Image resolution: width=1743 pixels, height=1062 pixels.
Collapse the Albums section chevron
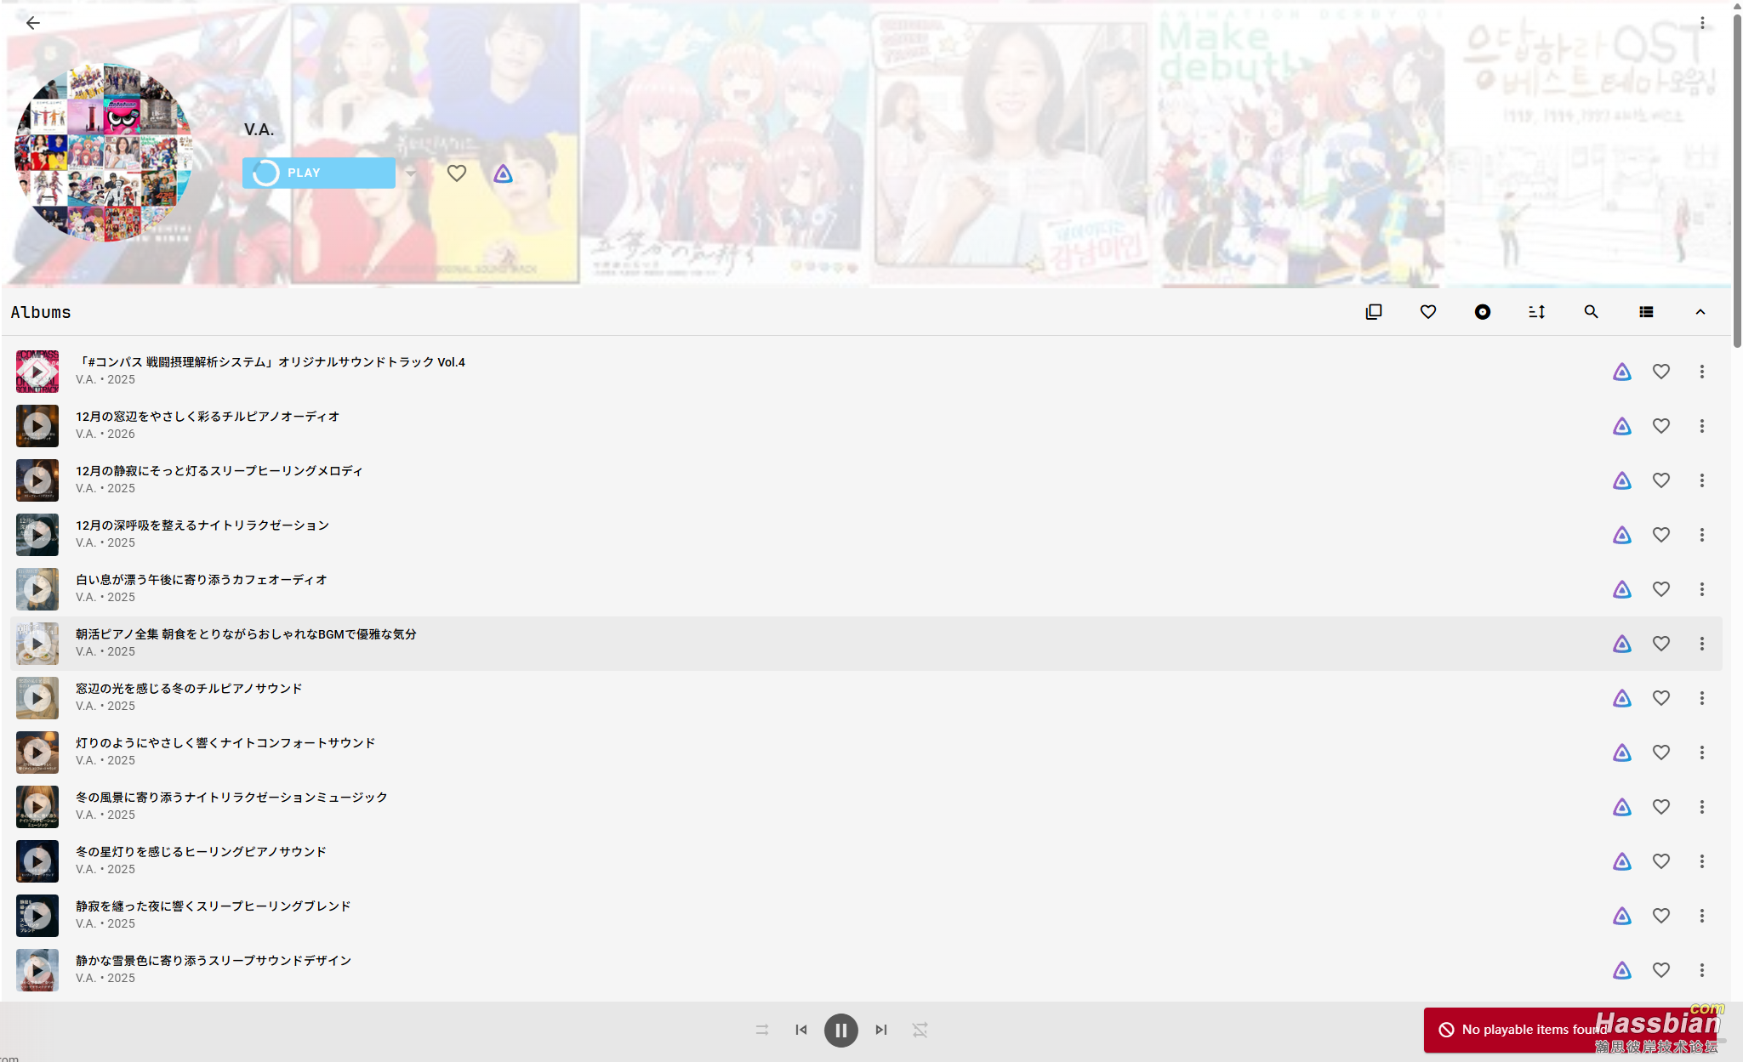(1700, 312)
